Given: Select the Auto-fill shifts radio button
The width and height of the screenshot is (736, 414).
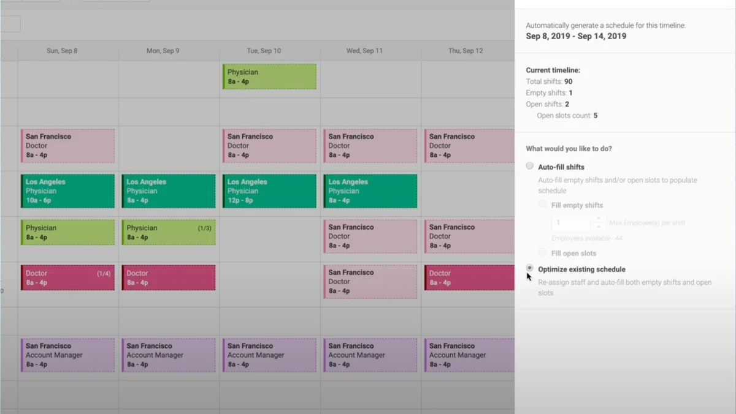Looking at the screenshot, I should click(530, 166).
